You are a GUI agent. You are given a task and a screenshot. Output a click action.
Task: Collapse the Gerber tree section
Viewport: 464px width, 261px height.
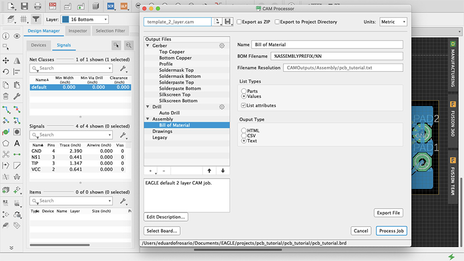click(148, 45)
